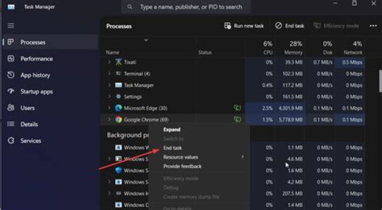The image size is (382, 210).
Task: Click the Run new task button
Action: point(244,26)
